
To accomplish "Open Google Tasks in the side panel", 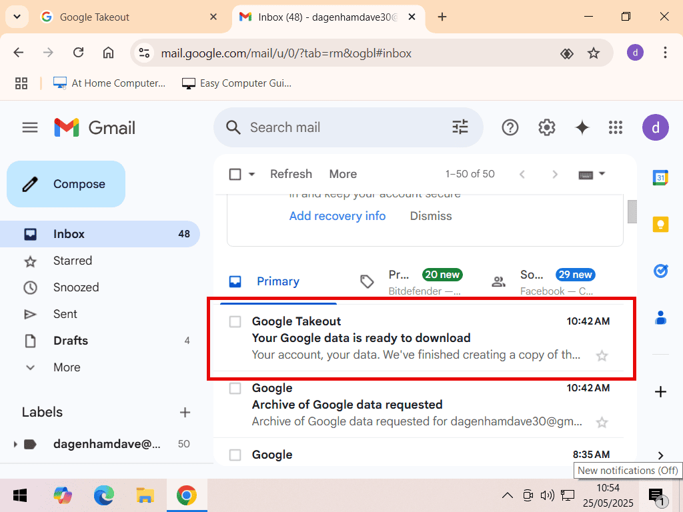I will tap(660, 271).
